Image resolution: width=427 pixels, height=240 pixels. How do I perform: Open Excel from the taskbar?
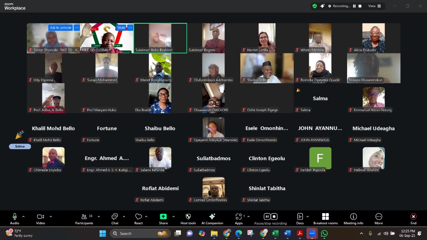pos(275,233)
